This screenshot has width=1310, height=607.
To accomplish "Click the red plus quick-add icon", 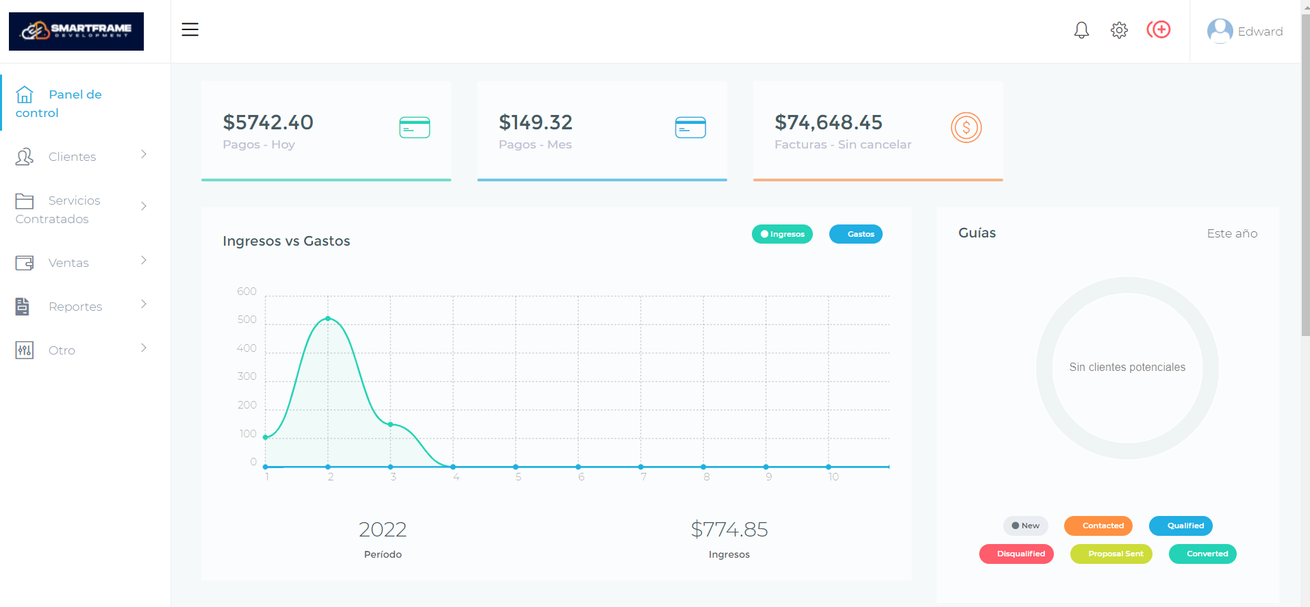I will coord(1159,29).
